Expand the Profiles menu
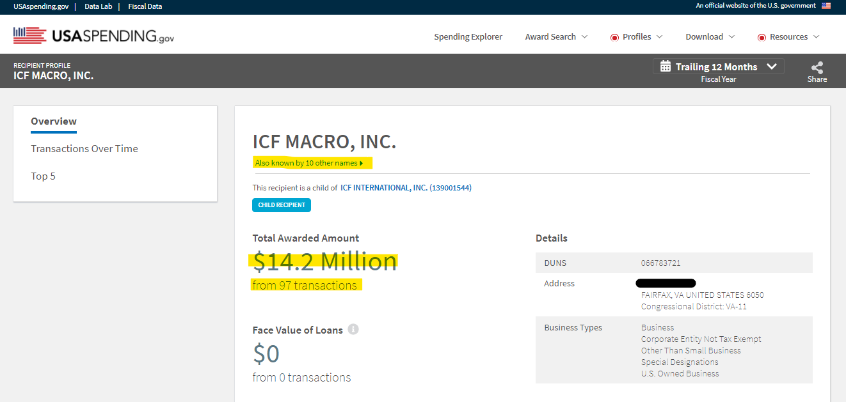 point(636,37)
